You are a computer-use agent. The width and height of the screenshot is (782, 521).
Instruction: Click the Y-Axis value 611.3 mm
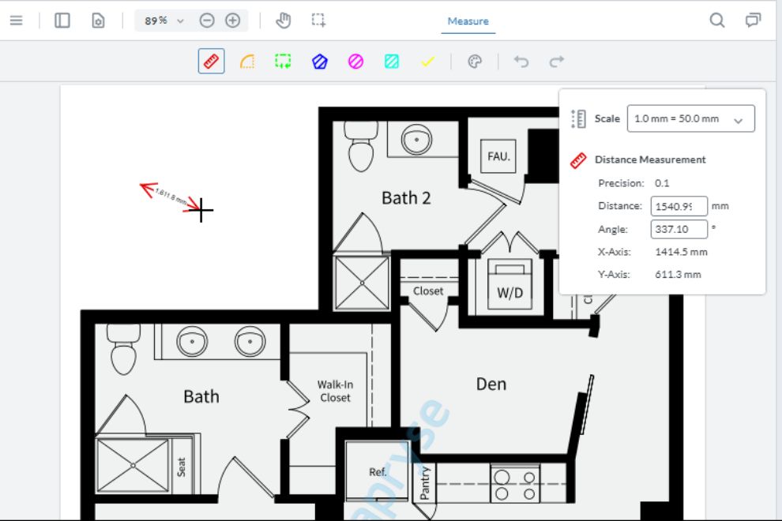tap(678, 274)
